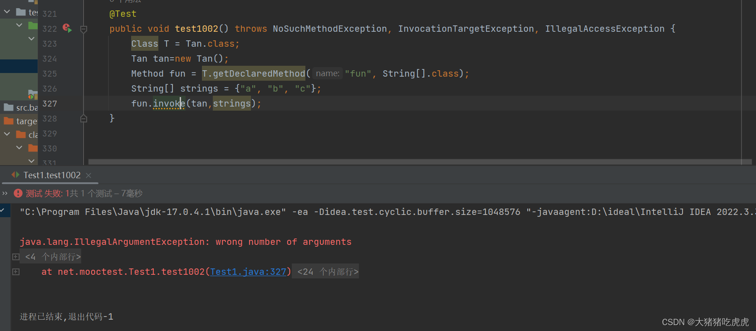Screen dimensions: 756x331
Task: Click the @Test annotation on line 321
Action: (x=123, y=14)
